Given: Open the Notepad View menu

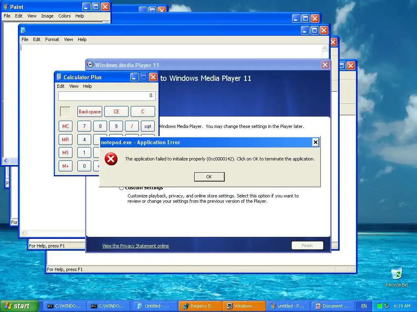Looking at the screenshot, I should [x=68, y=39].
